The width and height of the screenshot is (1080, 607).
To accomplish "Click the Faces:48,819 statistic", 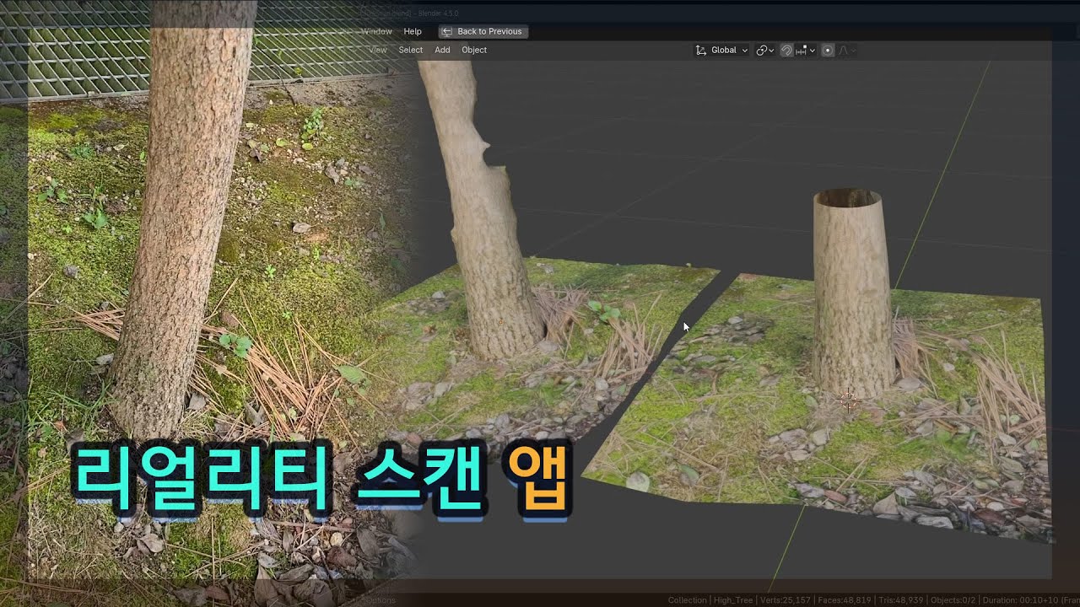I will tap(845, 600).
